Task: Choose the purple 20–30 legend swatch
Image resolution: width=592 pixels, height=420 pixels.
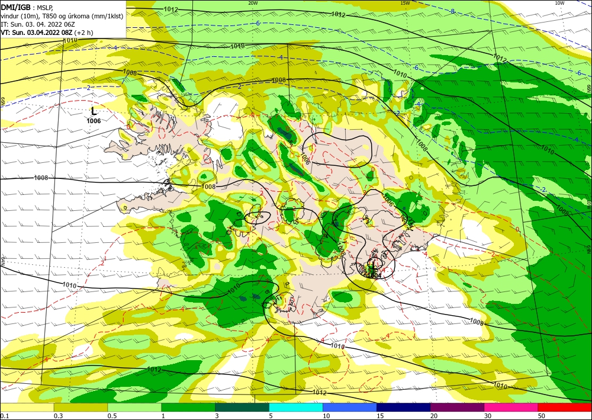Action: (457, 407)
